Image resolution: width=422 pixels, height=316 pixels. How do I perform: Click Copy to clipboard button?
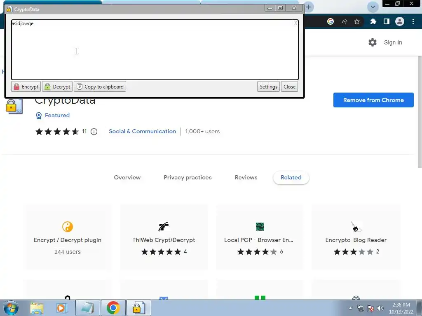pos(100,86)
